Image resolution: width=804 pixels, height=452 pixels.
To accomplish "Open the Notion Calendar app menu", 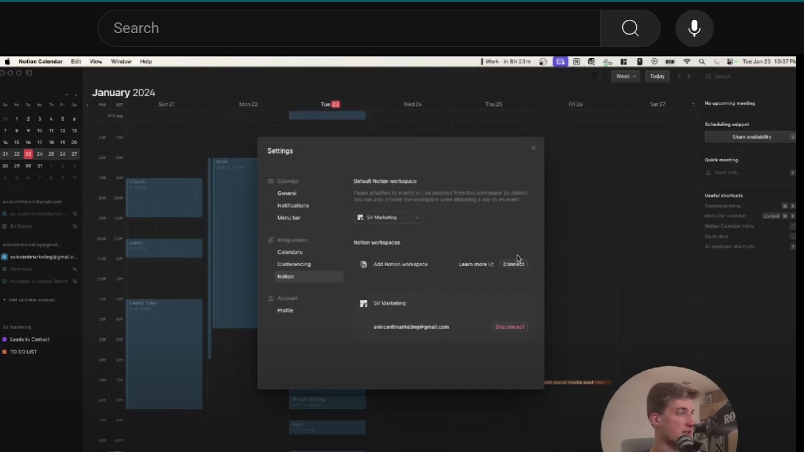I will tap(40, 61).
